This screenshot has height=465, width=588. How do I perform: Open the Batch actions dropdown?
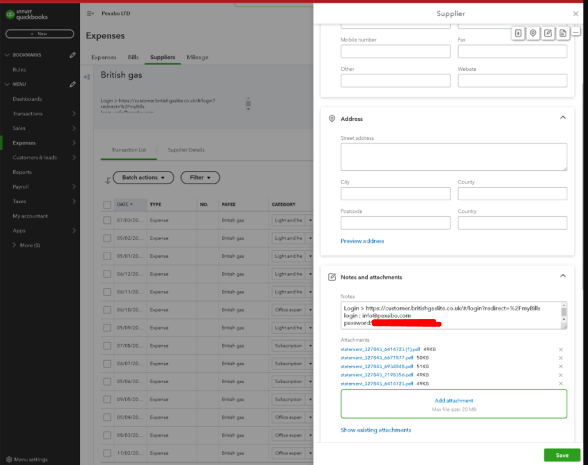pos(143,178)
